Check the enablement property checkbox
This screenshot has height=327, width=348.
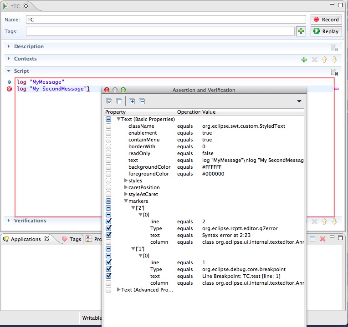(x=108, y=133)
